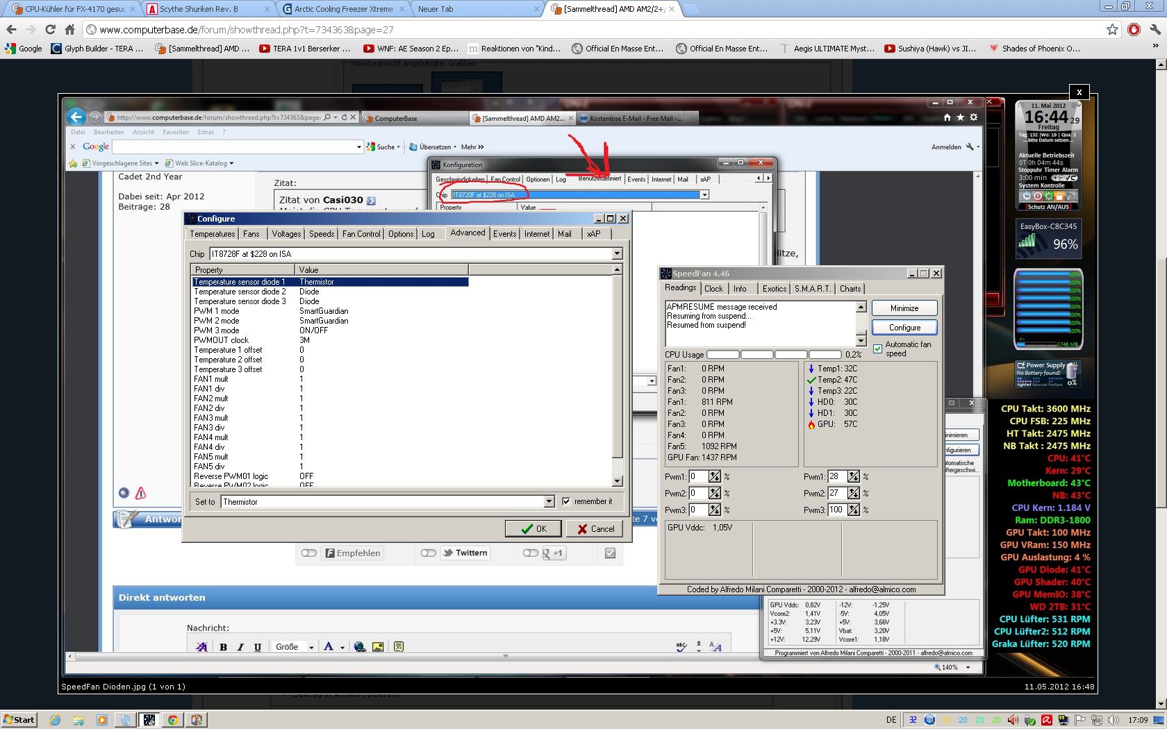Click the Pwm3 value field showing 100
The width and height of the screenshot is (1167, 729).
[x=836, y=510]
